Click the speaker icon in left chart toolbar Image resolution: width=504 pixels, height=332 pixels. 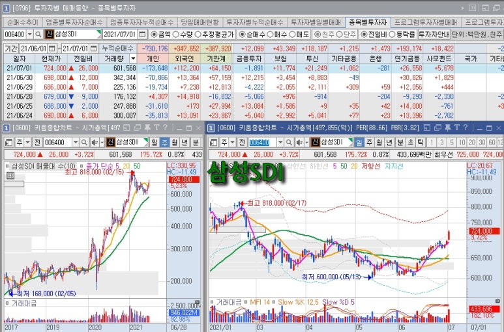[94, 142]
